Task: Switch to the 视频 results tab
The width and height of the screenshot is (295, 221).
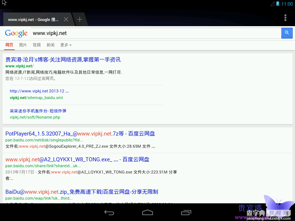Action: pyautogui.click(x=37, y=45)
